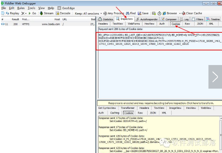Click the Replay toolbar icon
This screenshot has height=153, width=222.
pos(7,13)
